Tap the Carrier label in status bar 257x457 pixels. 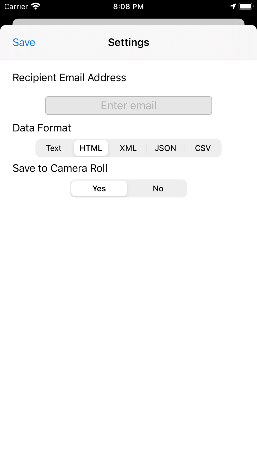pos(16,6)
